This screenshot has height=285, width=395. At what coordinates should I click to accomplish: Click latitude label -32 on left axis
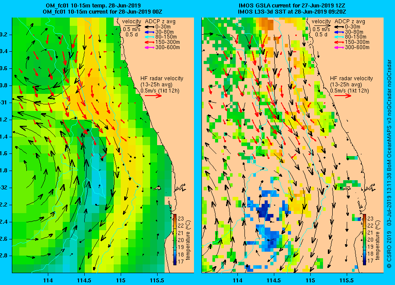pos(4,188)
